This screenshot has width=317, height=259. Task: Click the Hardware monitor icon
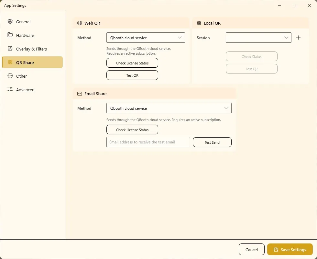click(x=10, y=35)
